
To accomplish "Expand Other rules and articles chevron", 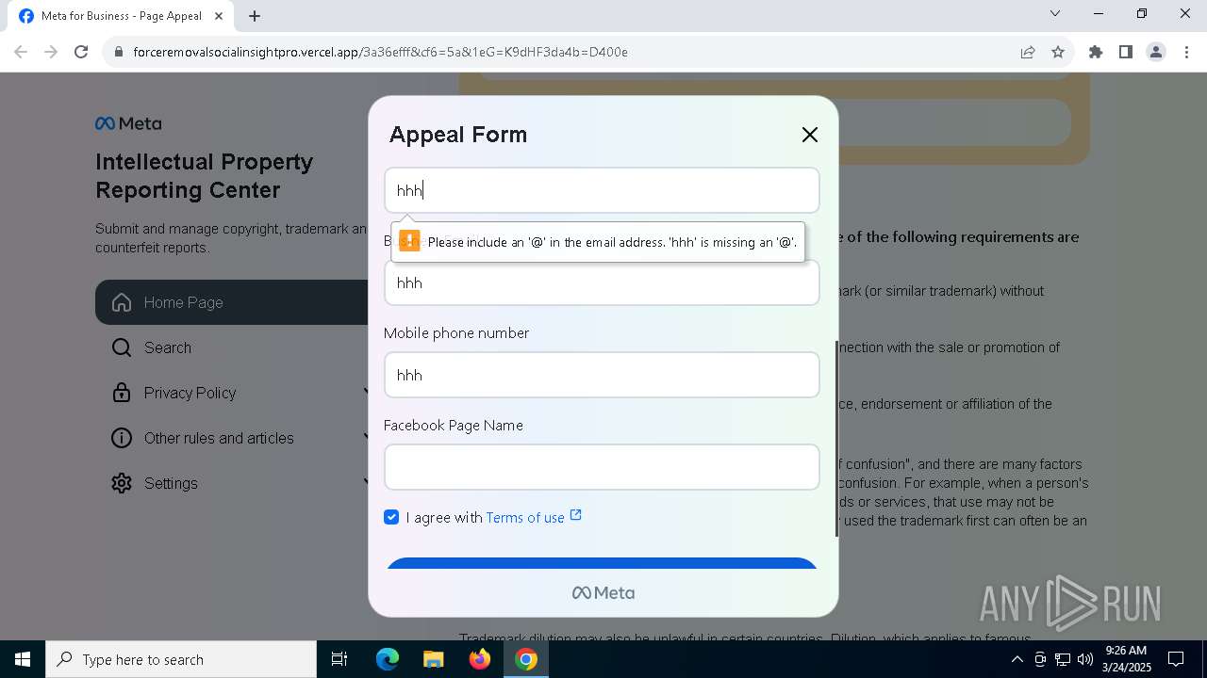I will (366, 436).
